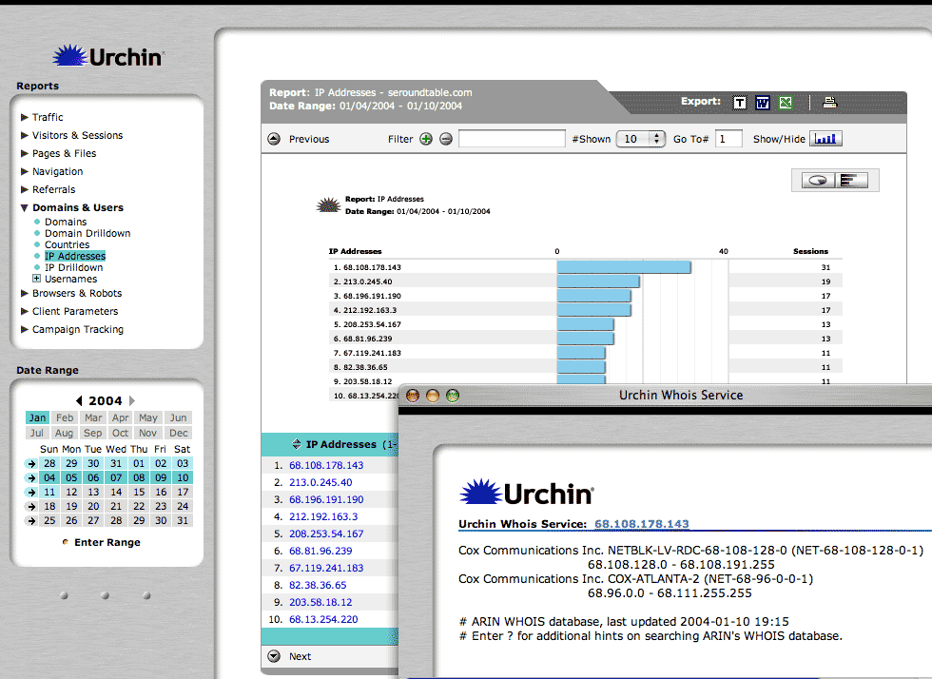Image resolution: width=932 pixels, height=679 pixels.
Task: Select week row starting Sunday 11
Action: (31, 493)
